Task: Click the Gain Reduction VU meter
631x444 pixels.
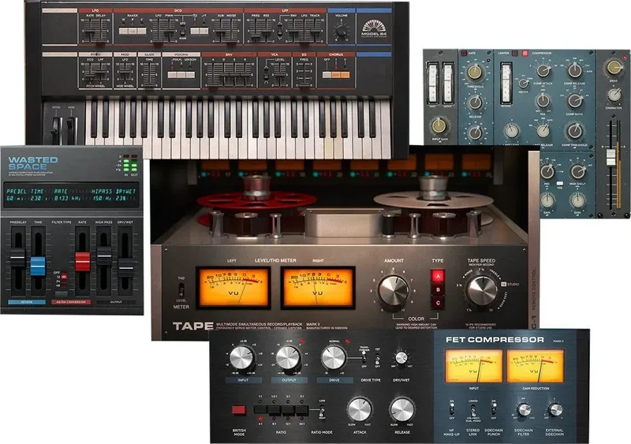Action: [x=536, y=365]
